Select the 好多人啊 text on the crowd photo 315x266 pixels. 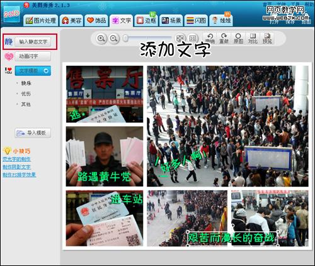[181, 164]
